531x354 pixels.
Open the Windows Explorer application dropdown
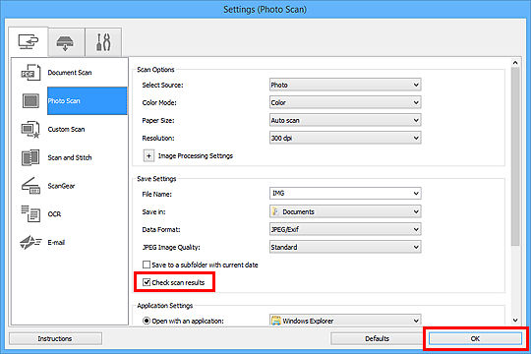[x=345, y=321]
